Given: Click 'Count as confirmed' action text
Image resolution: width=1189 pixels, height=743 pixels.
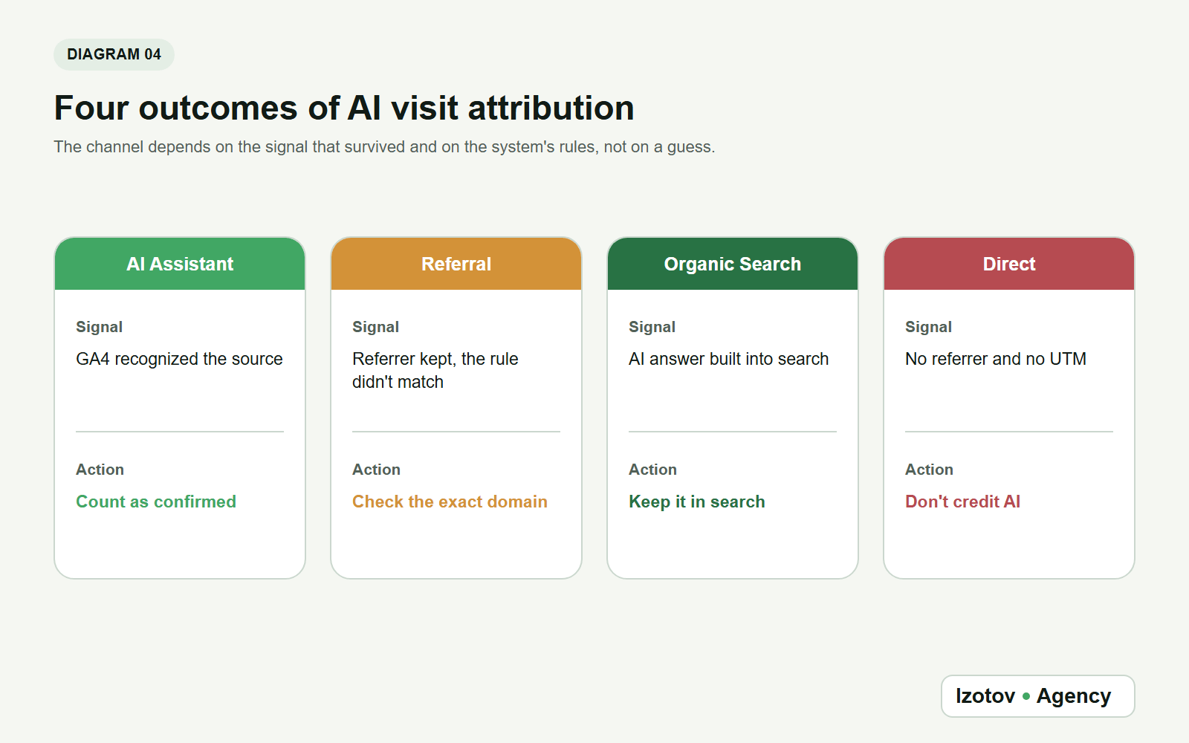Looking at the screenshot, I should [156, 502].
